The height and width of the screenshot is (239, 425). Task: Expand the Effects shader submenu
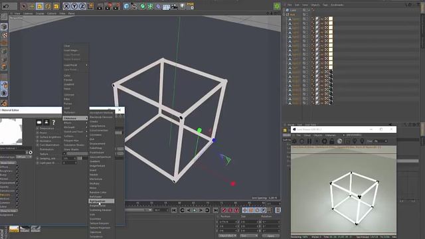[x=75, y=123]
